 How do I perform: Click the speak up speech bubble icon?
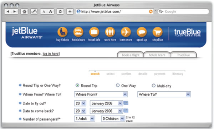(x=142, y=32)
